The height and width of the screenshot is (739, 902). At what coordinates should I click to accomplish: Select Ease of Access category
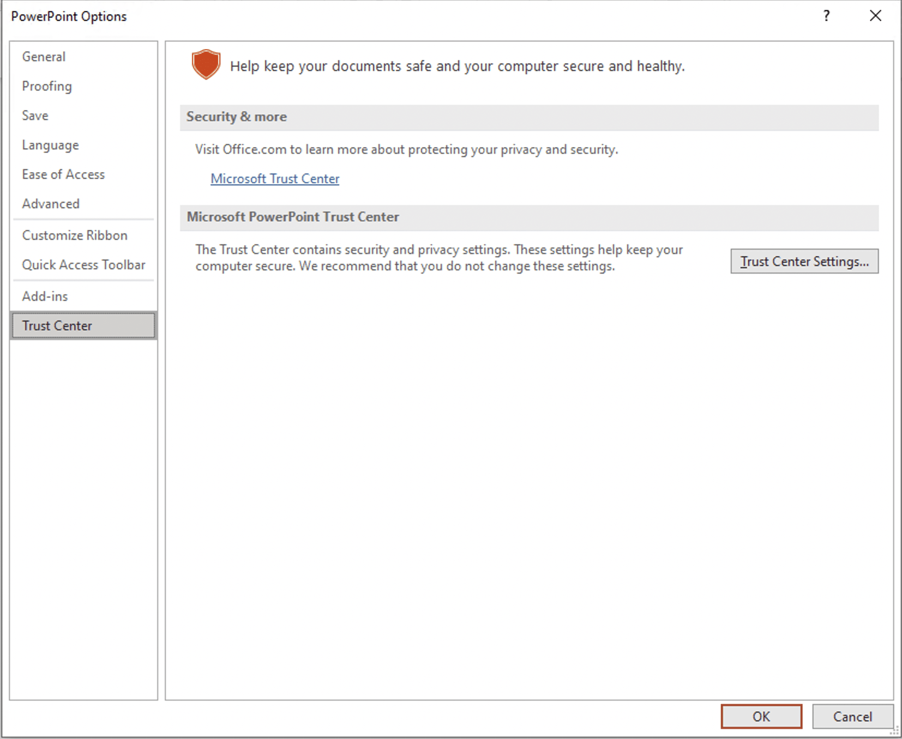[x=83, y=174]
